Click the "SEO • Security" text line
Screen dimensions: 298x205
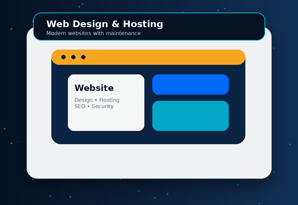pos(94,106)
